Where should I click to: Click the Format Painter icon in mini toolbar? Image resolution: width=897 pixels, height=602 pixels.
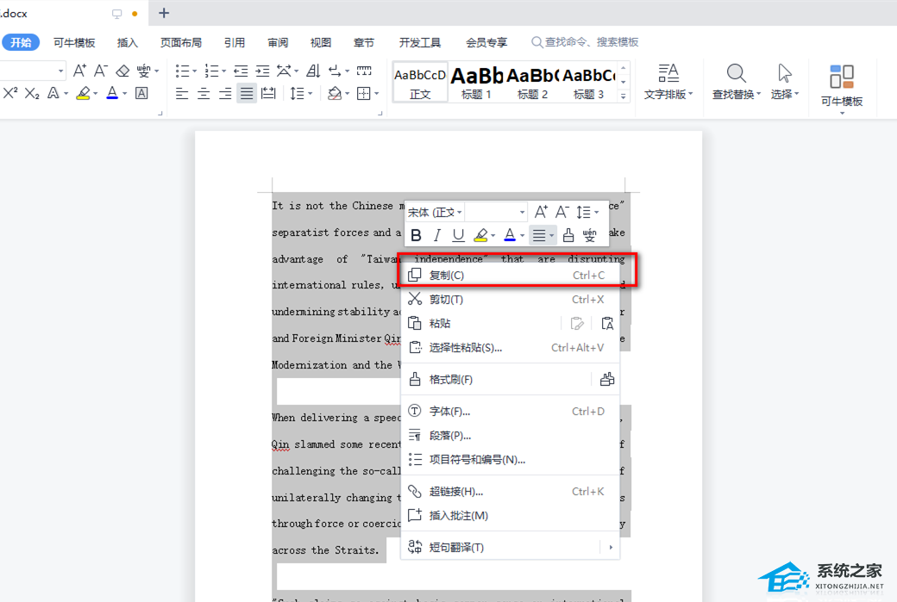point(568,235)
